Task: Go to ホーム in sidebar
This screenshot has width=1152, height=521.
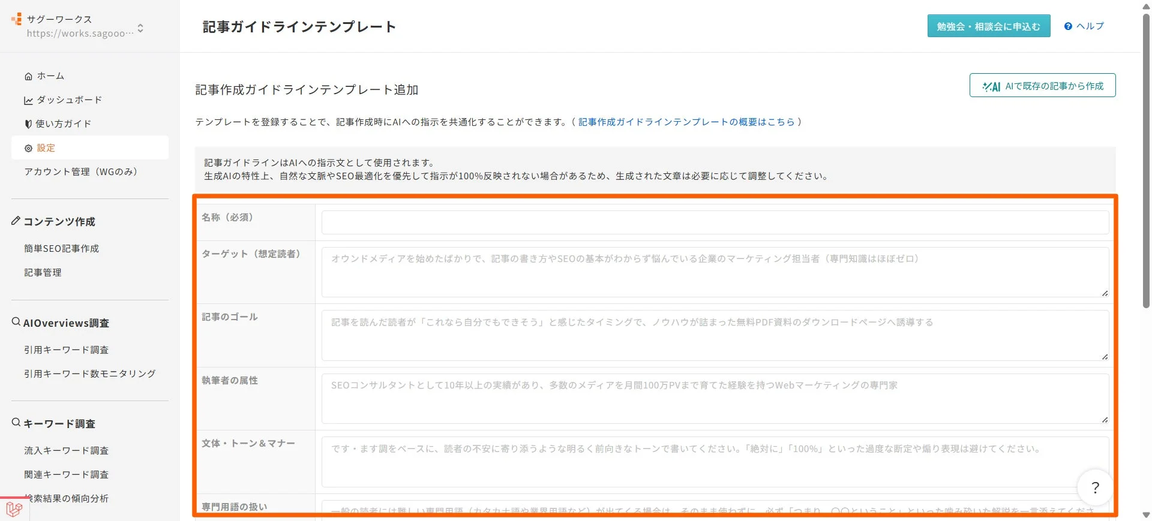Action: coord(50,76)
